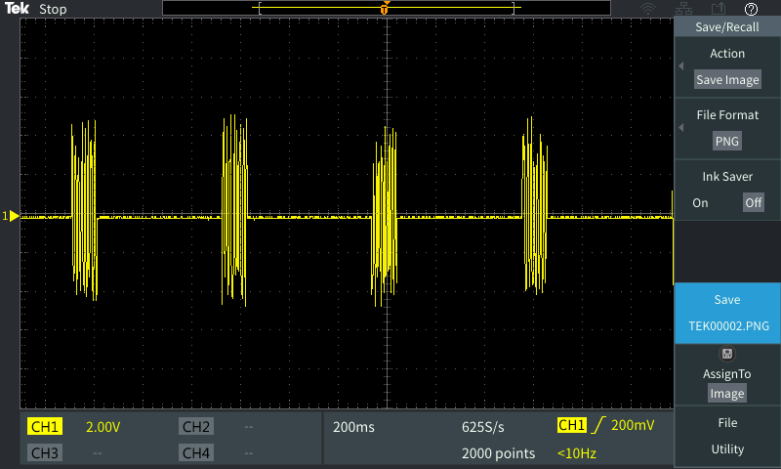Click the last waveform burst
Screen dimensions: 781x469
(x=535, y=205)
